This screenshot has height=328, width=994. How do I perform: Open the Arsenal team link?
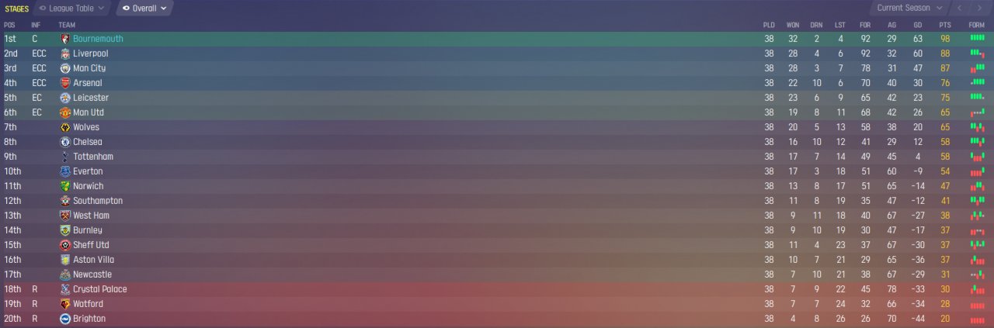(x=88, y=83)
